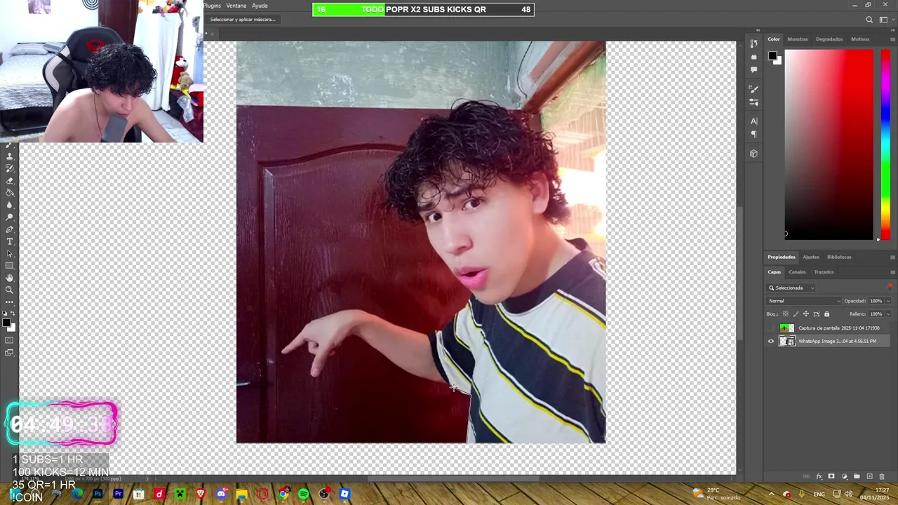Select the Dodge tool
Image resolution: width=898 pixels, height=505 pixels.
[10, 217]
